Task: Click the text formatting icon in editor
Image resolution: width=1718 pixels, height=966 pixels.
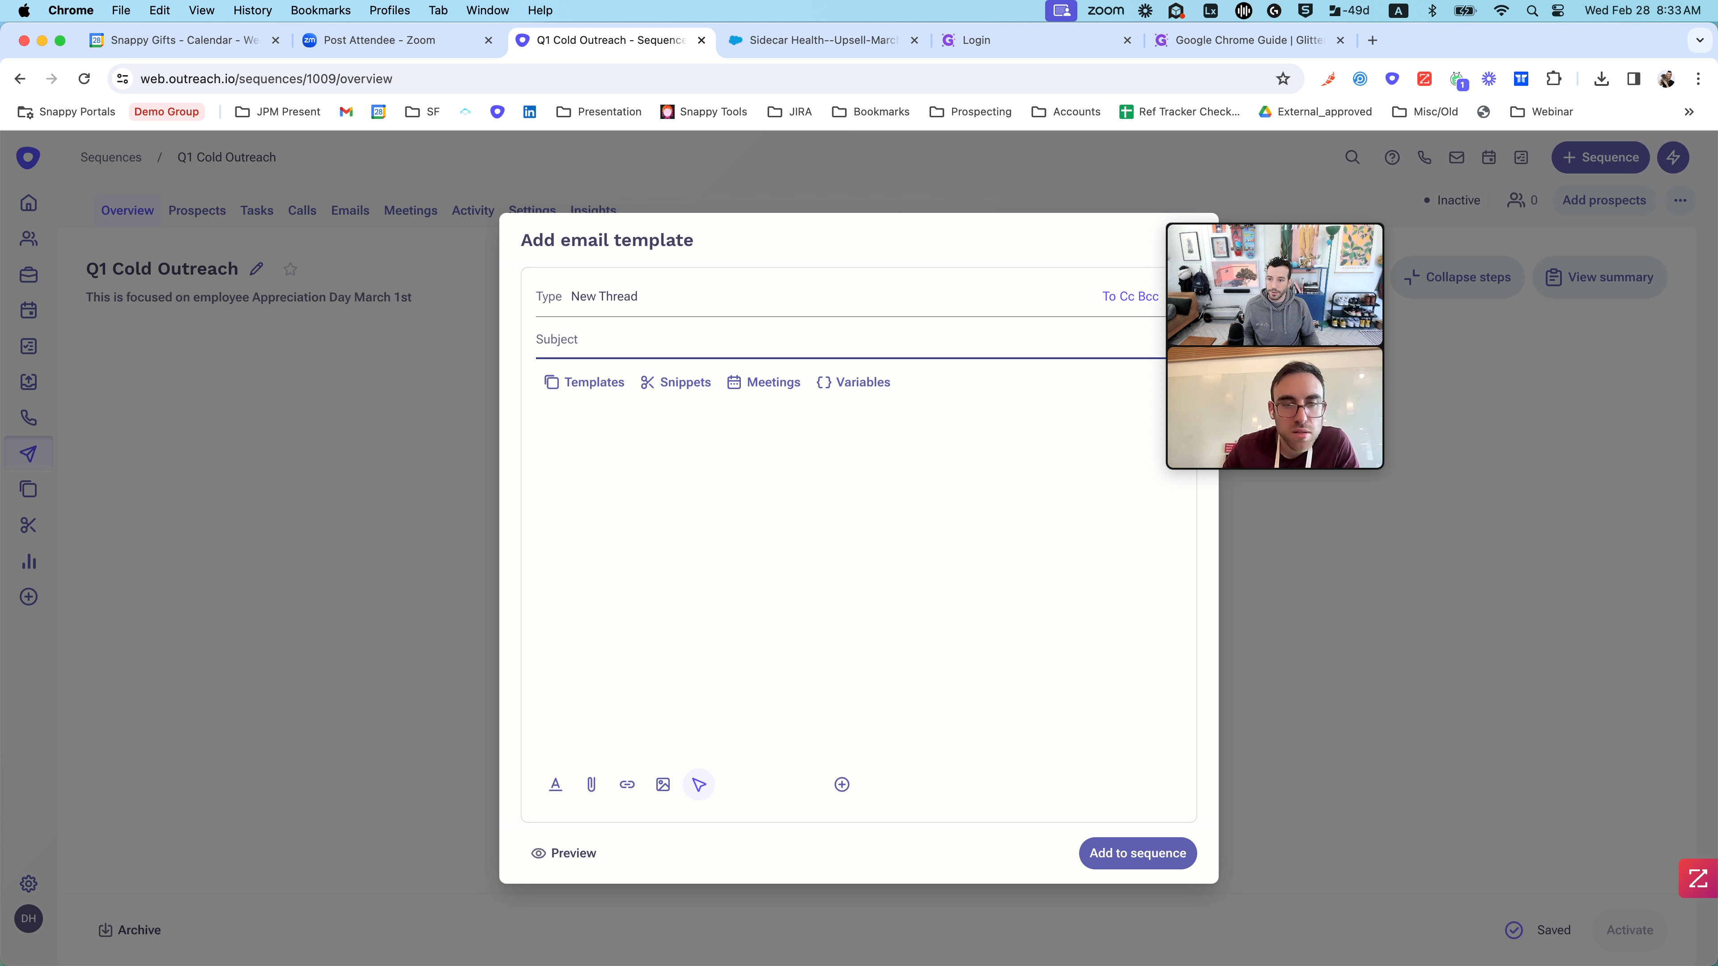Action: coord(555,784)
